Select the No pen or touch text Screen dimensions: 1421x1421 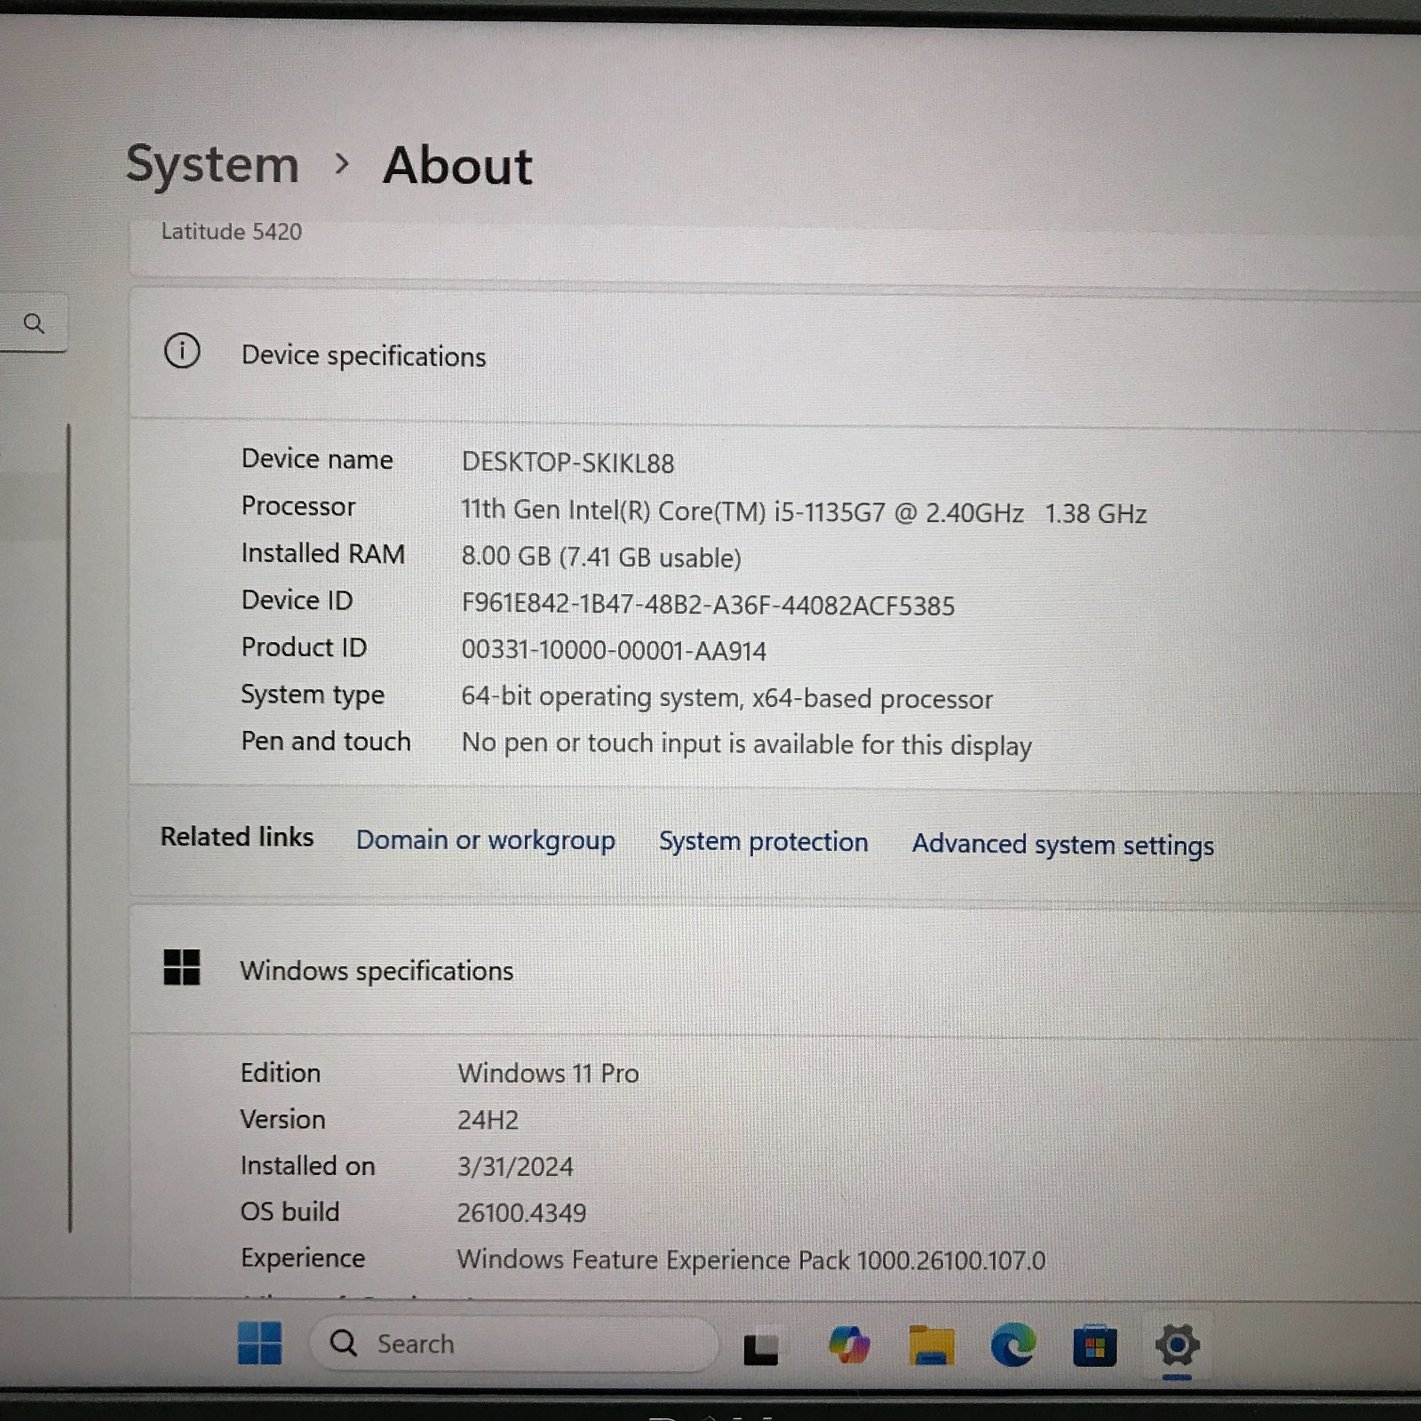[746, 744]
